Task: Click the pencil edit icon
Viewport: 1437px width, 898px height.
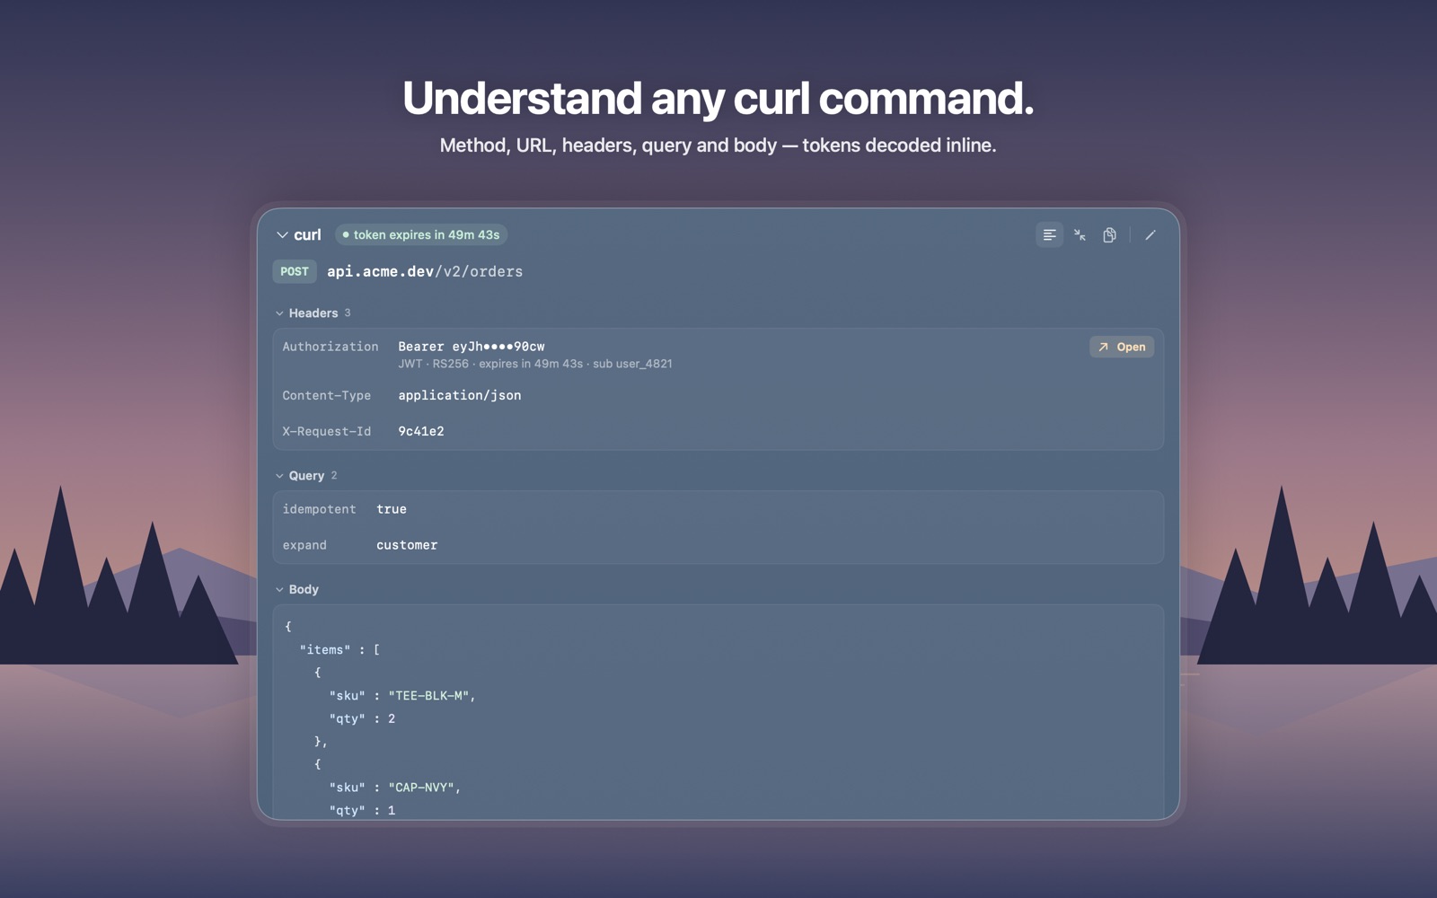Action: pos(1150,235)
